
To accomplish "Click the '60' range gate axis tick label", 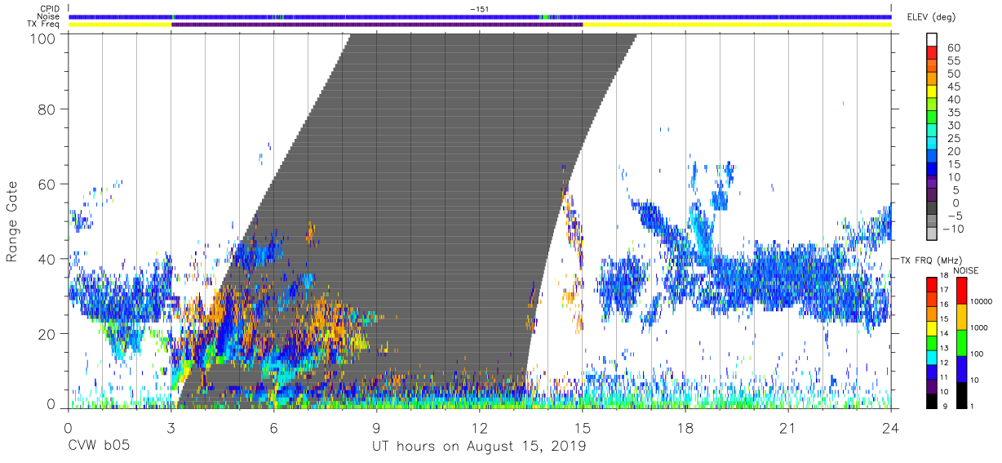I will click(47, 184).
